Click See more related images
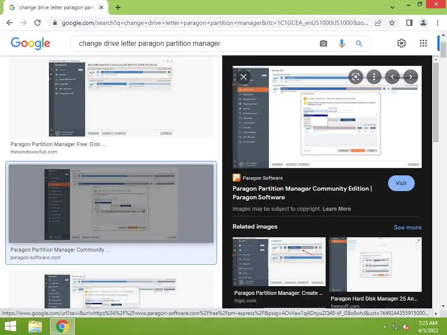Viewport: 447px width, 335px height. coord(407,227)
